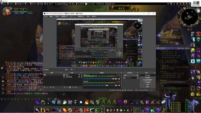The width and height of the screenshot is (201, 113).
Task: Click the 退出 button in controls
Action: point(147,87)
